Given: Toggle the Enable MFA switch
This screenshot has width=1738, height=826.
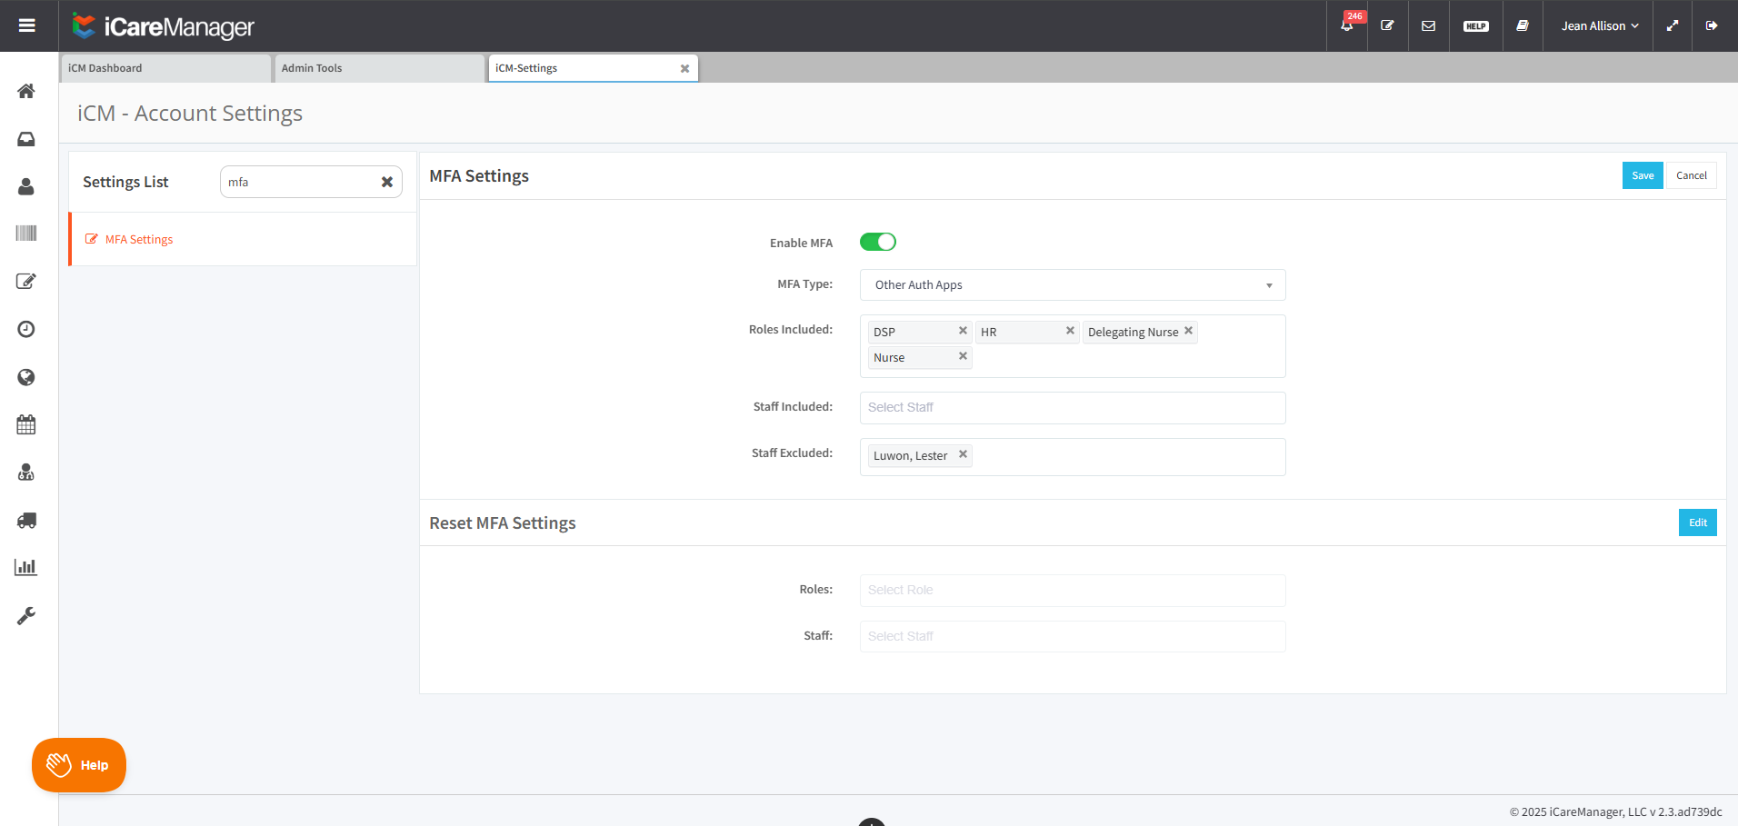Looking at the screenshot, I should [878, 242].
